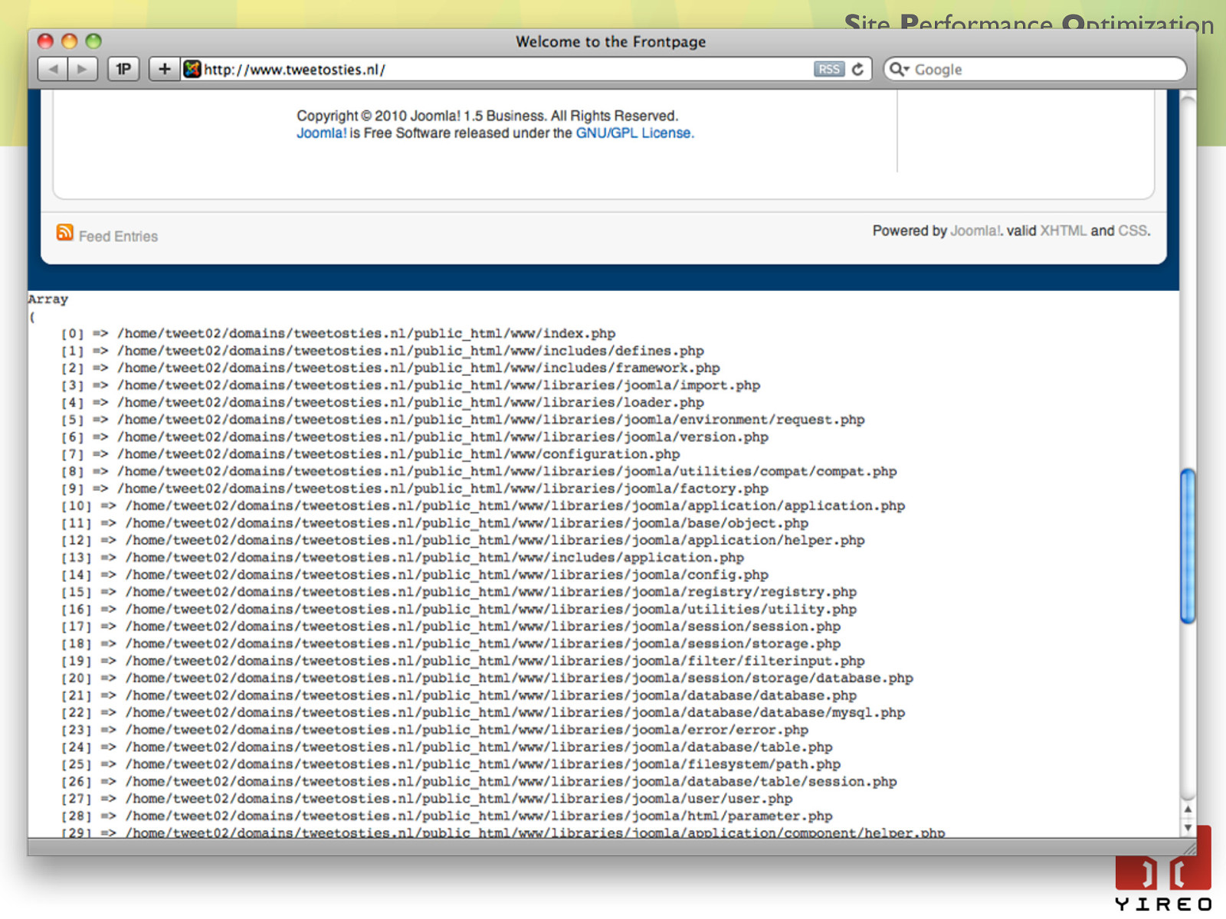Open the Joomla! link in Powered by footer
The image size is (1226, 919).
(x=975, y=231)
